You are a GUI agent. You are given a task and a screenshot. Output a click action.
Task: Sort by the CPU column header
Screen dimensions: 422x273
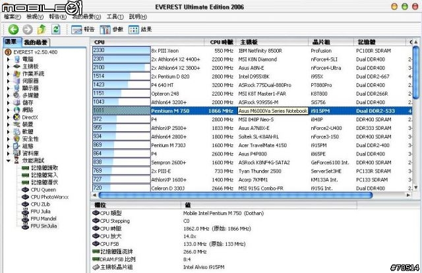(x=148, y=42)
